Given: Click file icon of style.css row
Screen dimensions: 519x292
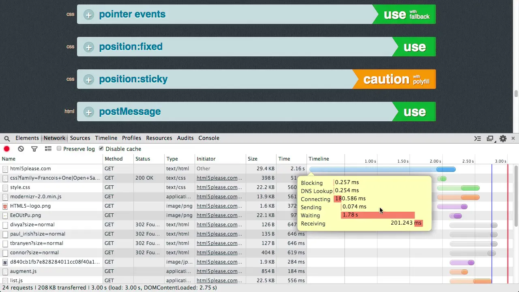Looking at the screenshot, I should (x=5, y=187).
